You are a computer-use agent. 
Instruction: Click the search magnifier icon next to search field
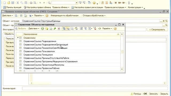point(49,3)
